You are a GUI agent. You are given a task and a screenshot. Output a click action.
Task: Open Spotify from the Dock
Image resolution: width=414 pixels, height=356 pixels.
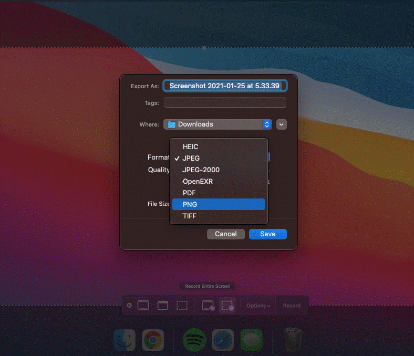(194, 340)
